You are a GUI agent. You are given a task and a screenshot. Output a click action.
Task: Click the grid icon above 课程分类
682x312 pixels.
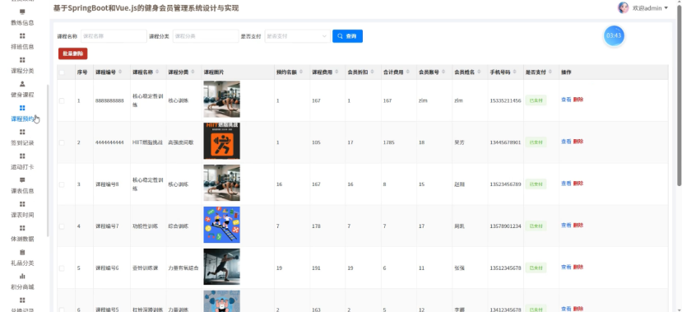(x=22, y=59)
